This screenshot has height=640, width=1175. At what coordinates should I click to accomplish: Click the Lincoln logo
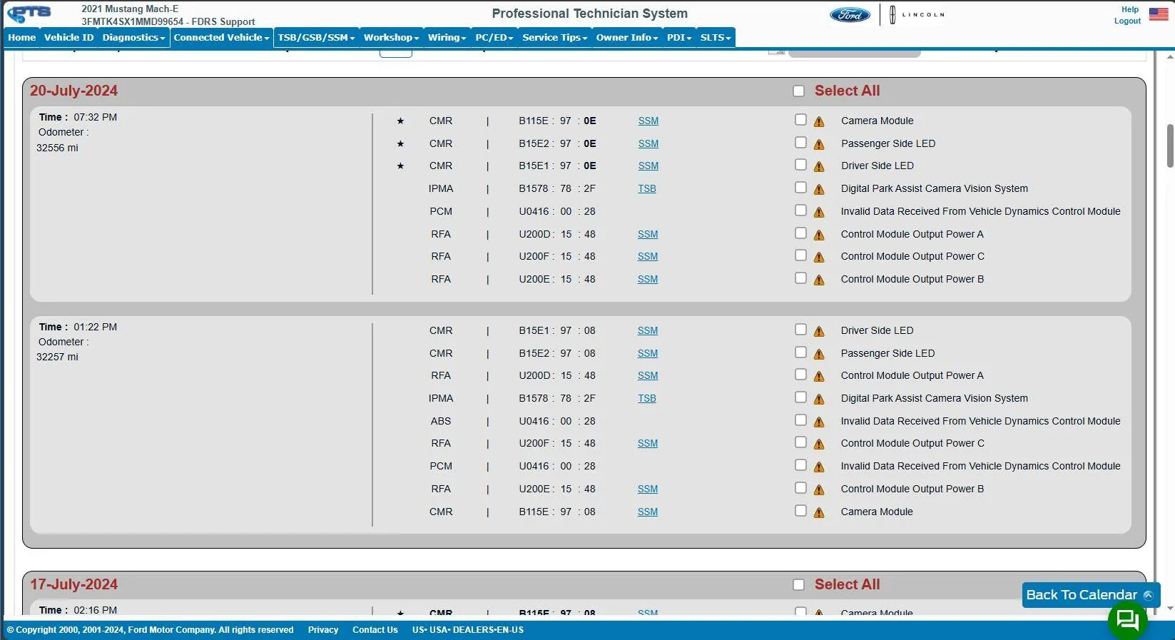coord(917,15)
